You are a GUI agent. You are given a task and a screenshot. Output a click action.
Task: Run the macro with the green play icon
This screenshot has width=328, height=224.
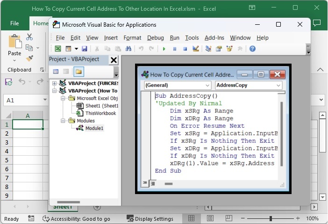pyautogui.click(x=164, y=49)
